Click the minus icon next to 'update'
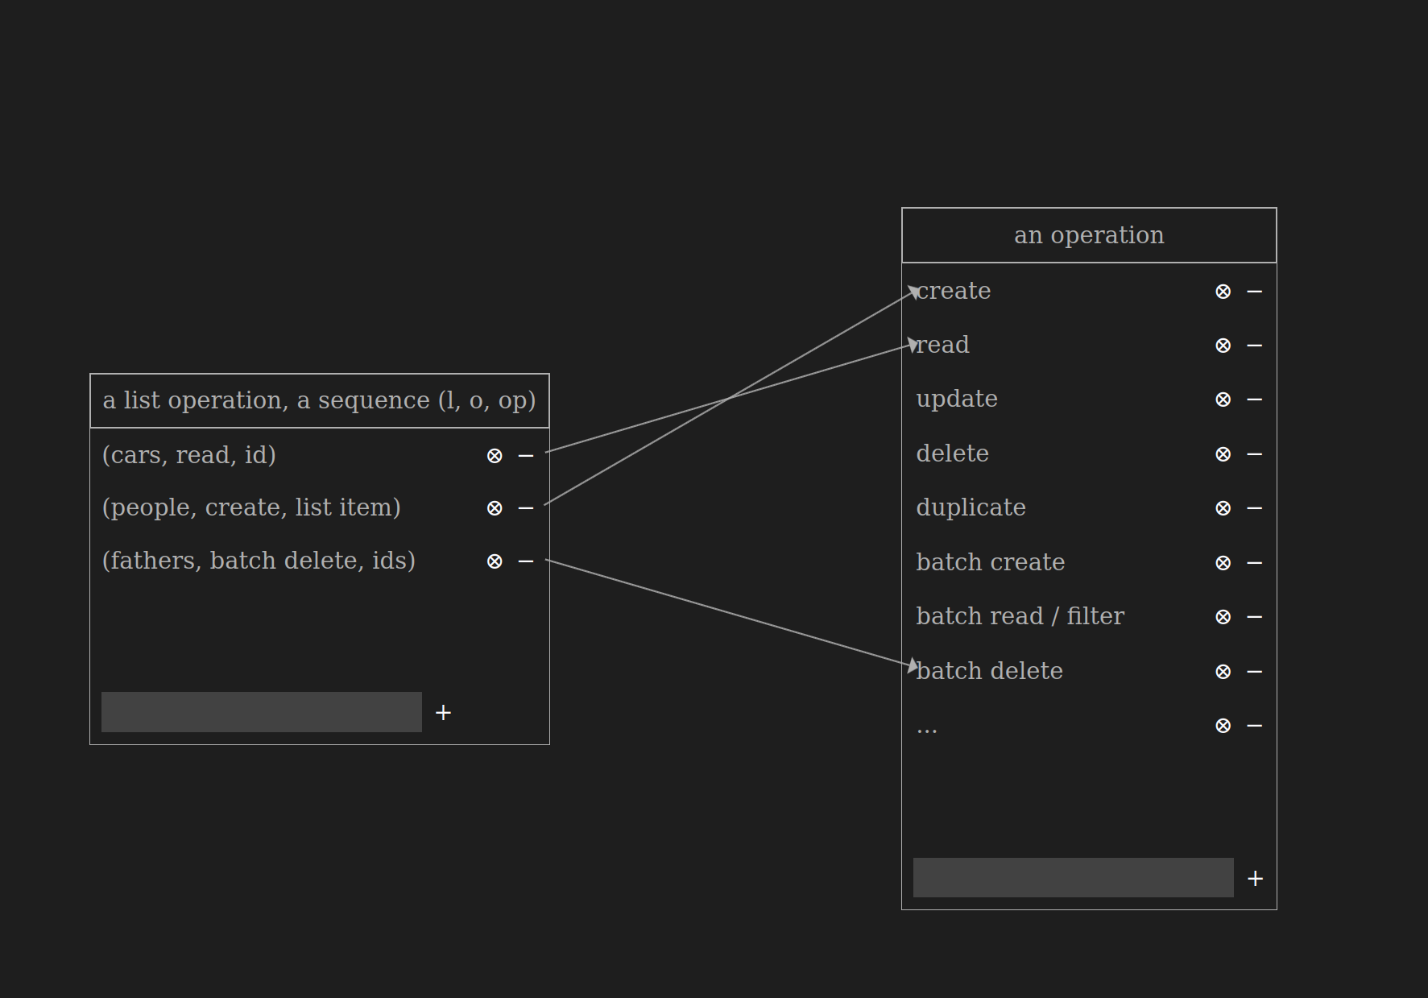 (x=1254, y=400)
